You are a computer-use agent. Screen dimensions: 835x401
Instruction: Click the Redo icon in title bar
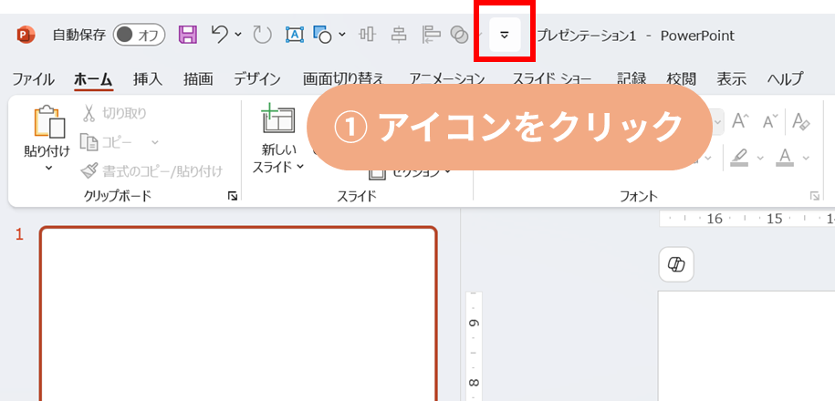tap(262, 36)
